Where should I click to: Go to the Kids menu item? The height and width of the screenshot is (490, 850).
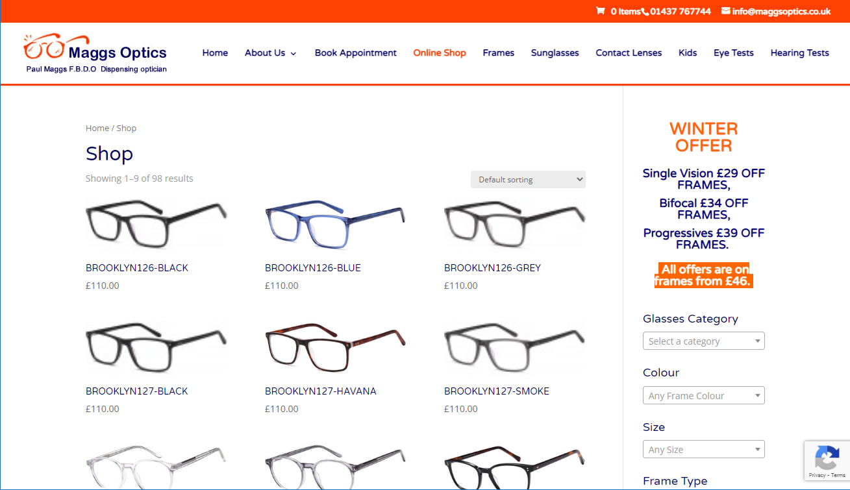point(688,53)
